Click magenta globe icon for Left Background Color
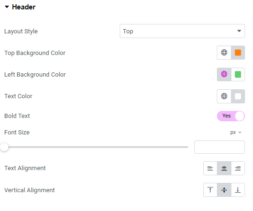The width and height of the screenshot is (253, 211). click(224, 74)
